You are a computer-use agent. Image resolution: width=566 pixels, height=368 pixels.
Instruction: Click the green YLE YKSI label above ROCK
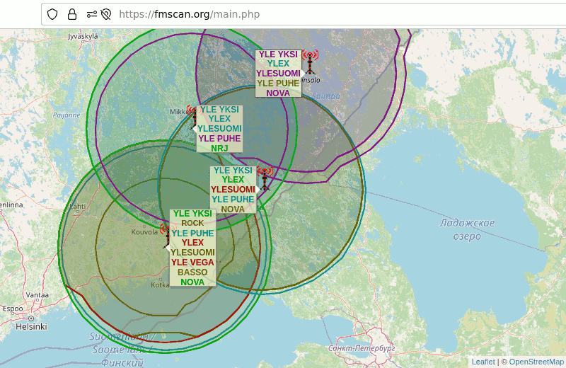[x=192, y=214]
